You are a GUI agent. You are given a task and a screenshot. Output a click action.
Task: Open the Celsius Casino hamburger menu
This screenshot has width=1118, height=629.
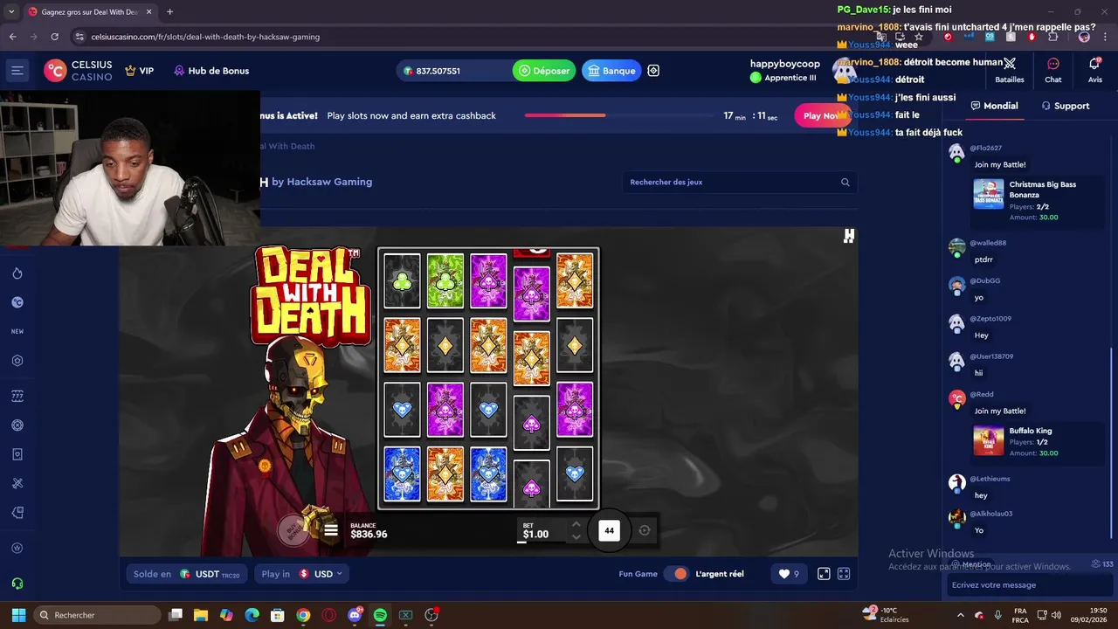(17, 71)
